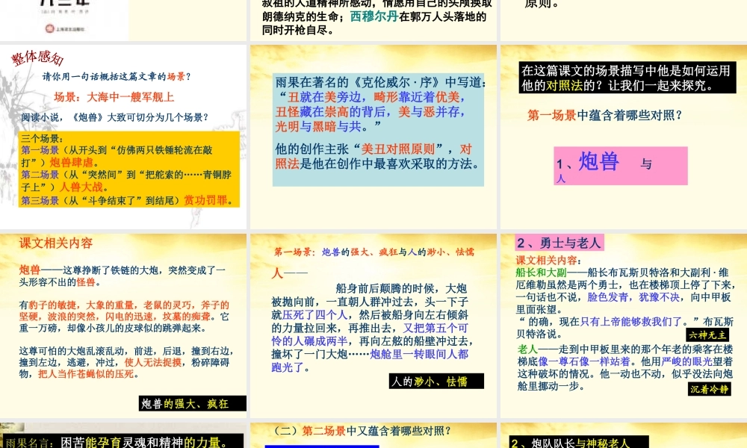Click the green text 船长和大副
This screenshot has width=747, height=448.
point(541,273)
